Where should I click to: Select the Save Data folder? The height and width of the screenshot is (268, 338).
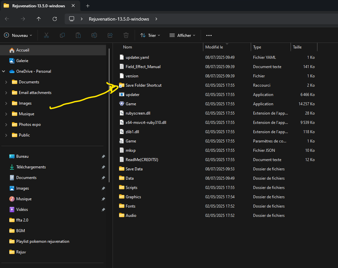click(134, 169)
